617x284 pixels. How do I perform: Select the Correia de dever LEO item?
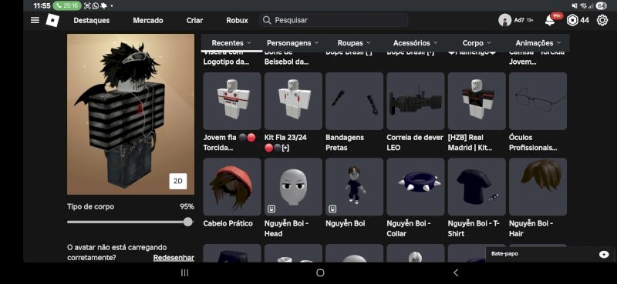click(x=416, y=101)
